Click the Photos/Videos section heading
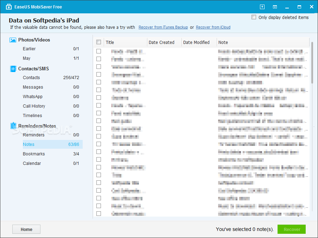The image size is (318, 238). pos(34,40)
